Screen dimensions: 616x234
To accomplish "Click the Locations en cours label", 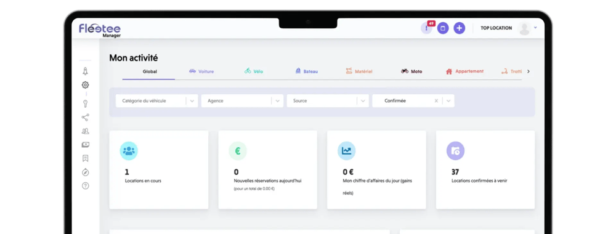I will click(143, 181).
